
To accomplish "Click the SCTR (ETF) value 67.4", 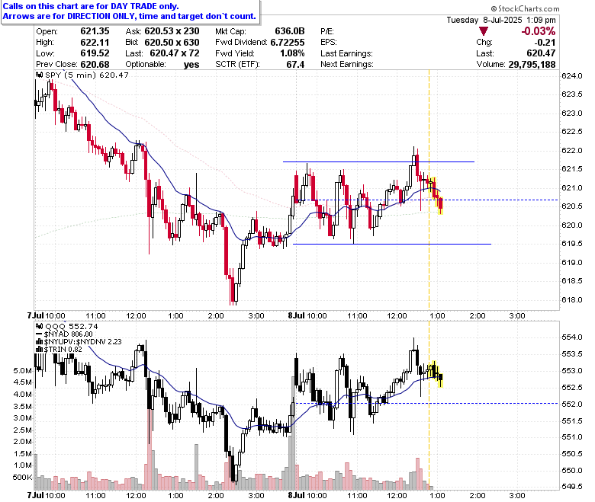I will (295, 65).
